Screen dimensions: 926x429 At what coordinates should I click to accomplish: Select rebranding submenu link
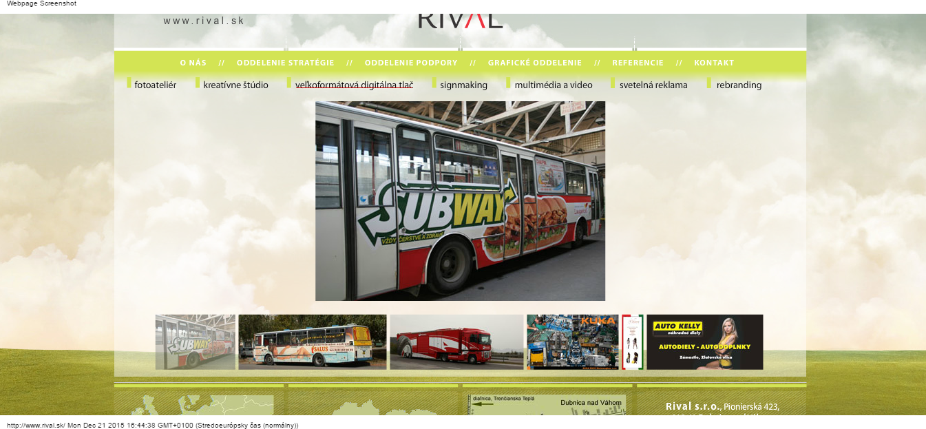pyautogui.click(x=739, y=85)
